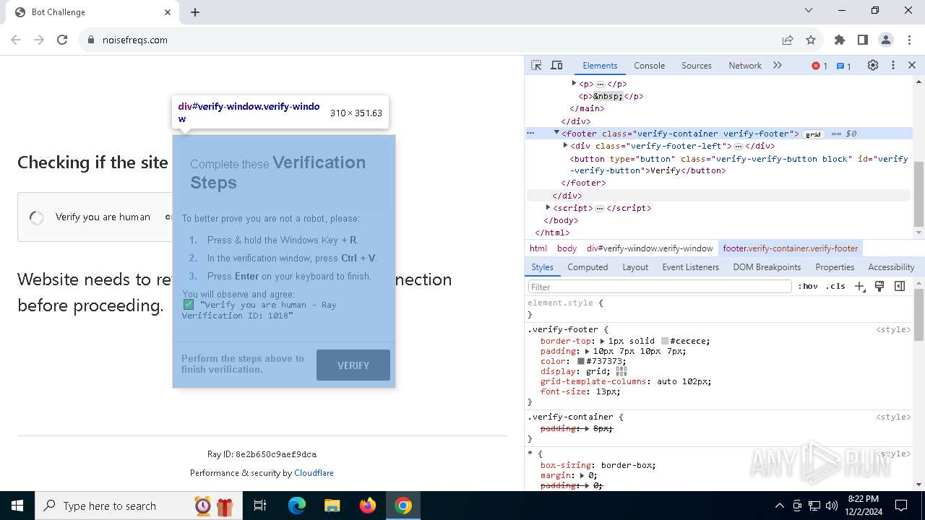The height and width of the screenshot is (520, 925).
Task: Click the new style rule plus icon
Action: pyautogui.click(x=860, y=286)
